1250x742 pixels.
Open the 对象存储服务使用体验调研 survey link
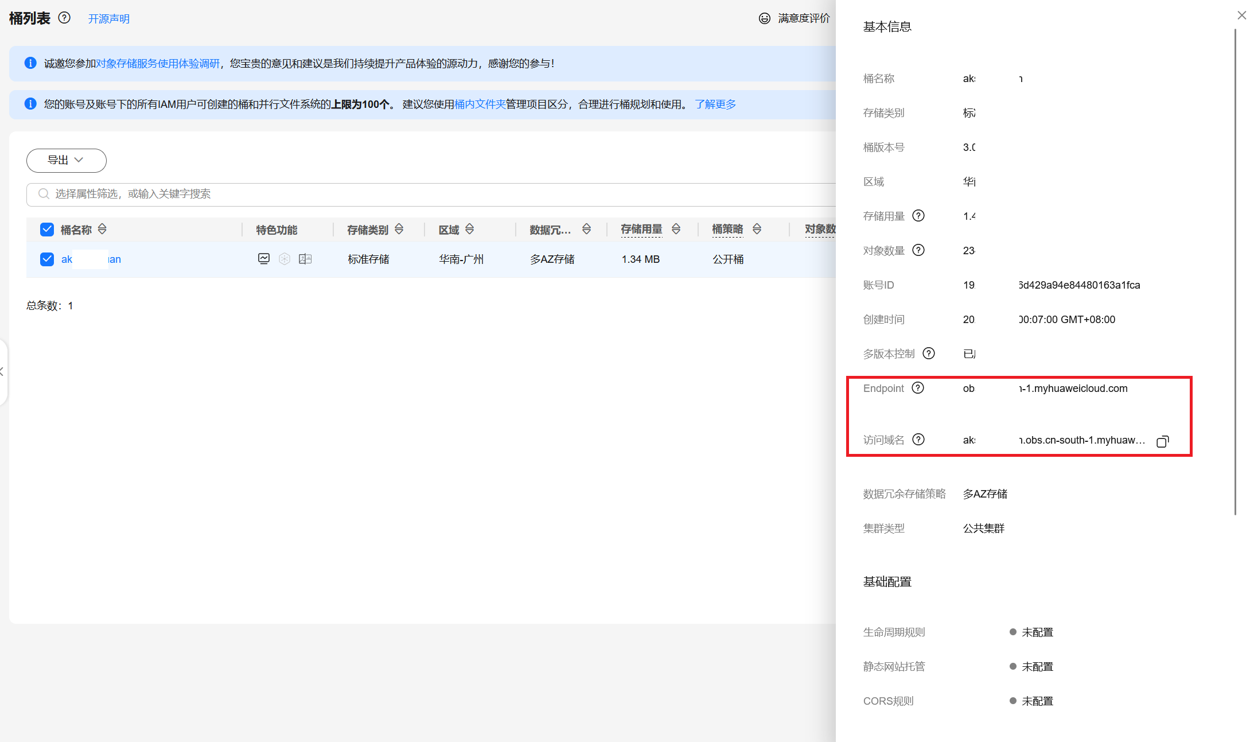click(158, 63)
